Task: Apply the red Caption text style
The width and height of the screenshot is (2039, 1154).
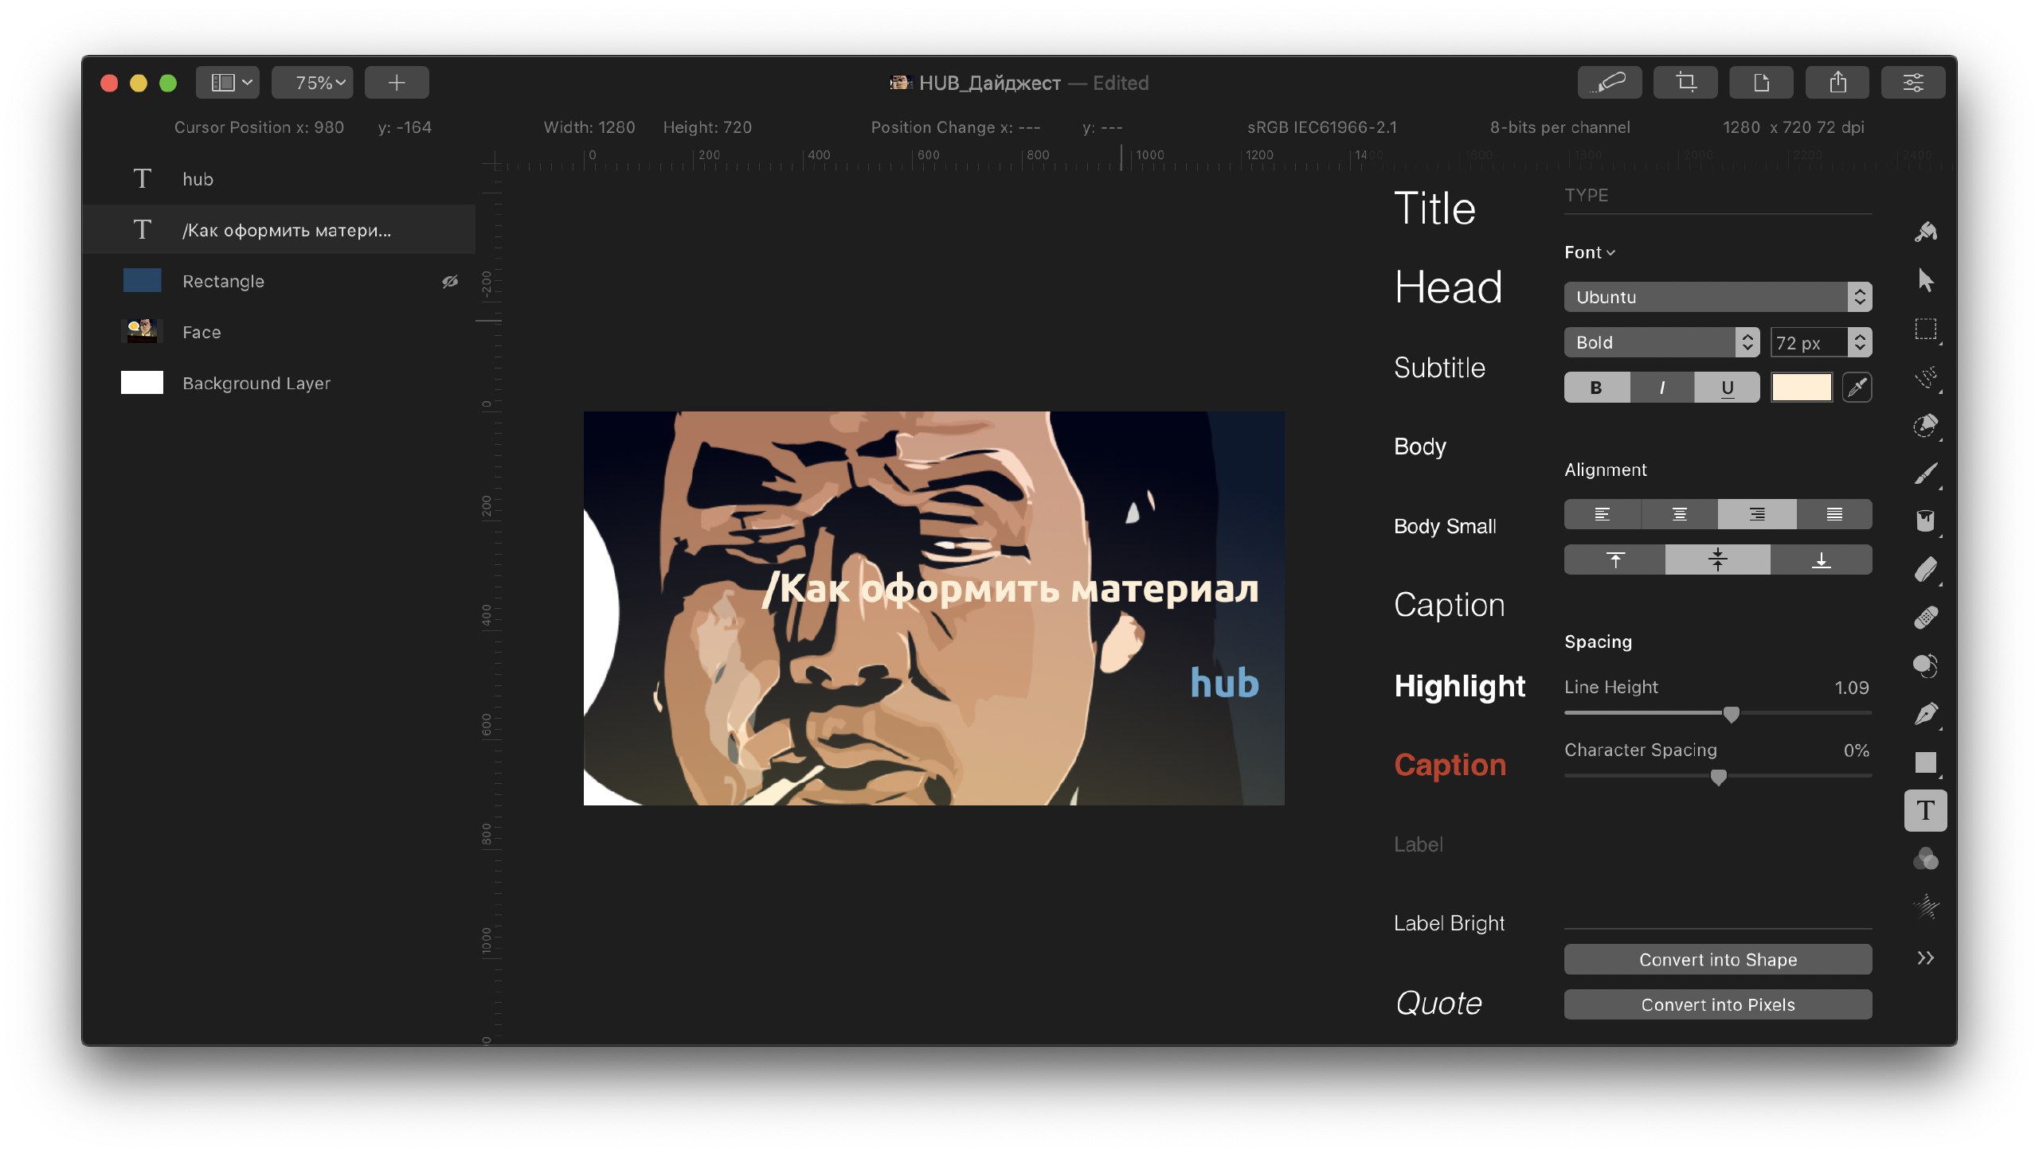Action: 1450,764
